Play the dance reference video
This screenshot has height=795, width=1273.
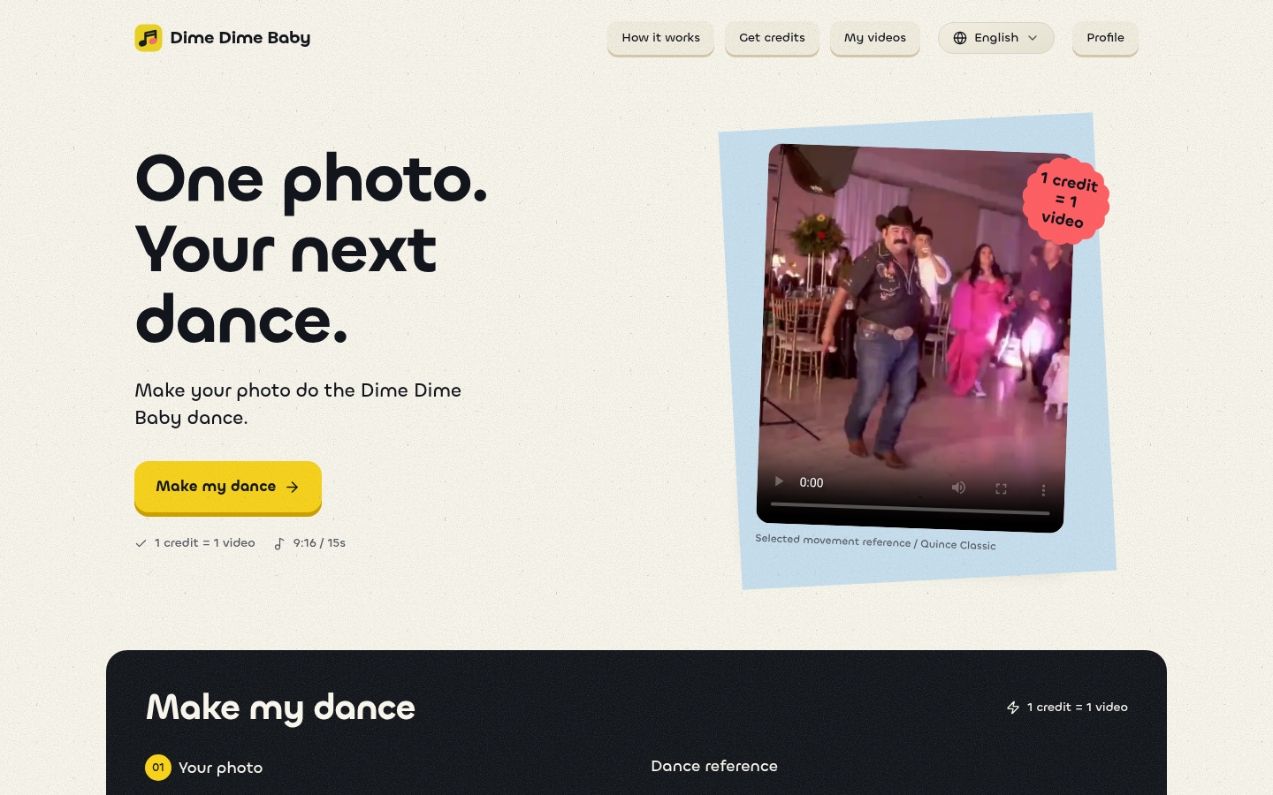(x=779, y=481)
